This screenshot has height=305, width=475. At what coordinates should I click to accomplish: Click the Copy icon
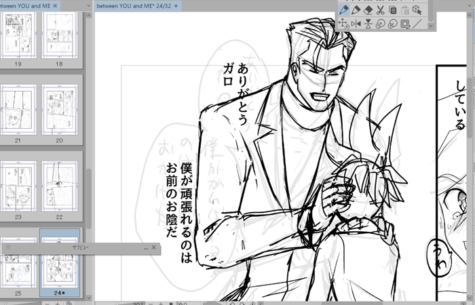[x=393, y=10]
